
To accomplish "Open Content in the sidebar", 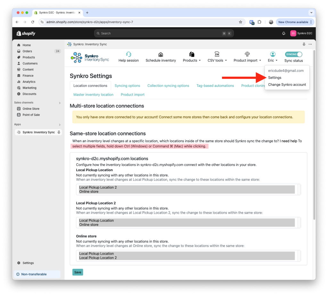I will coord(28,69).
